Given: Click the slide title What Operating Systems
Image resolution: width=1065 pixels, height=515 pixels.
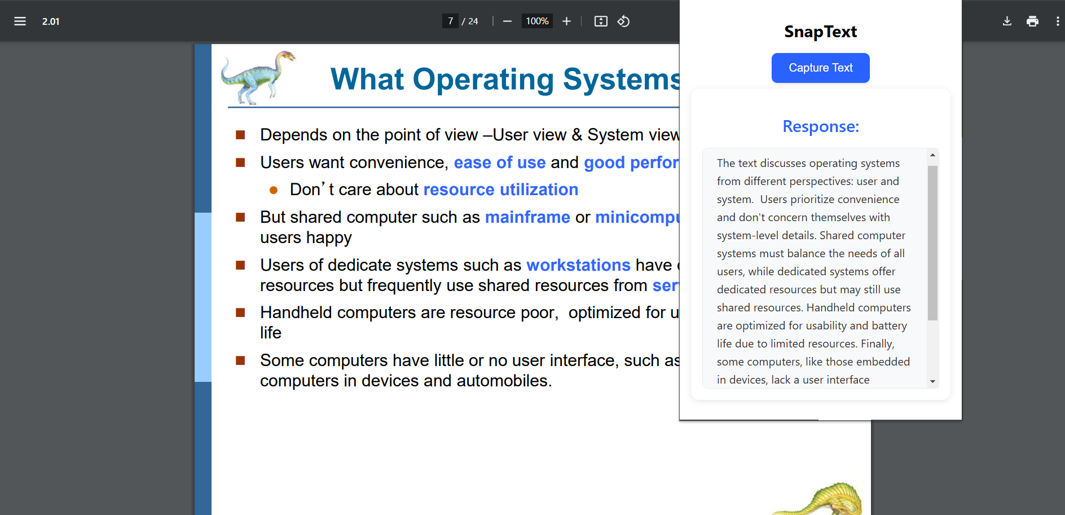Looking at the screenshot, I should (505, 79).
